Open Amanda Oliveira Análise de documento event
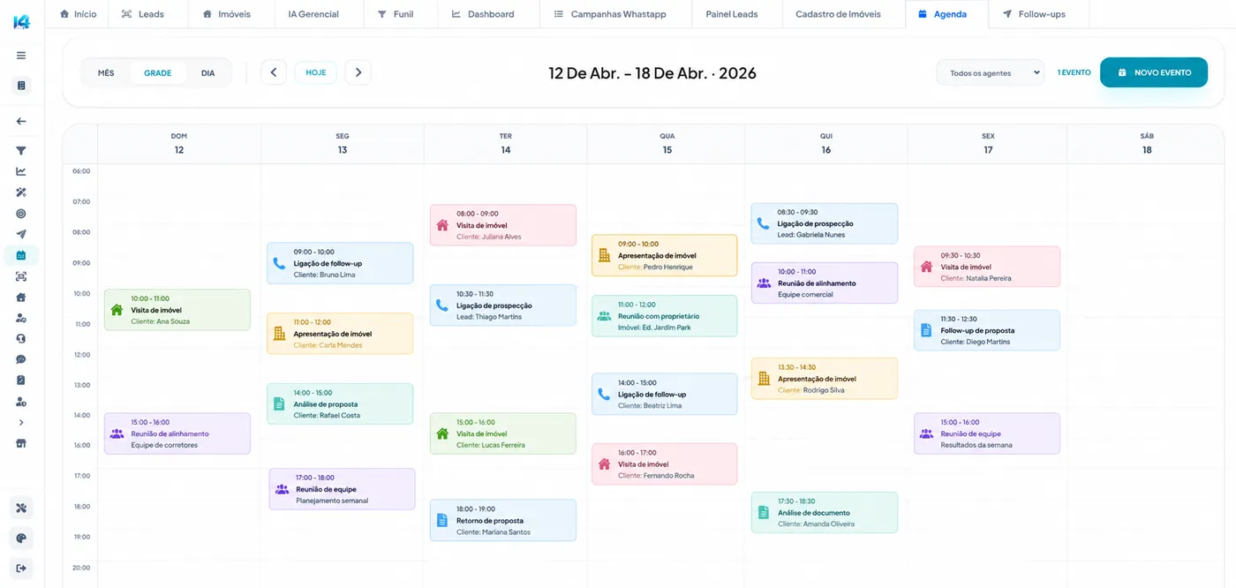 click(x=825, y=513)
